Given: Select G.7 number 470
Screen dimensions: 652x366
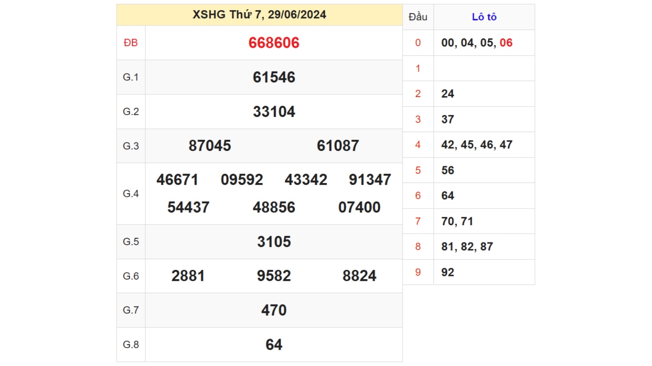Looking at the screenshot, I should [x=274, y=311].
